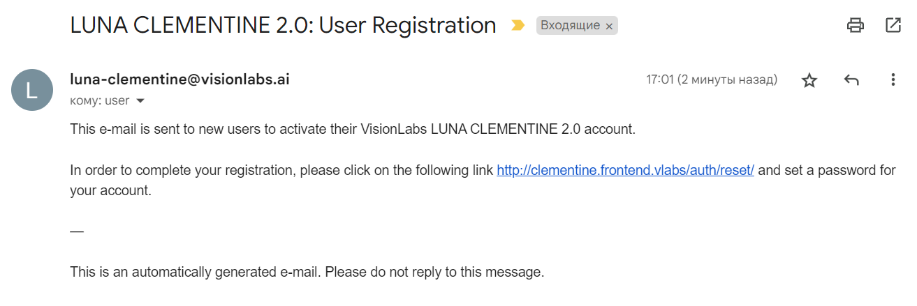Toggle the yellow importance marker
This screenshot has width=917, height=306.
(518, 26)
